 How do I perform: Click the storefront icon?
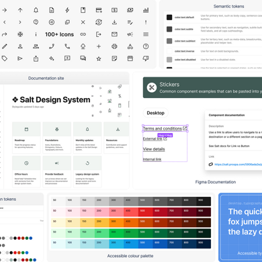pyautogui.click(x=130, y=58)
